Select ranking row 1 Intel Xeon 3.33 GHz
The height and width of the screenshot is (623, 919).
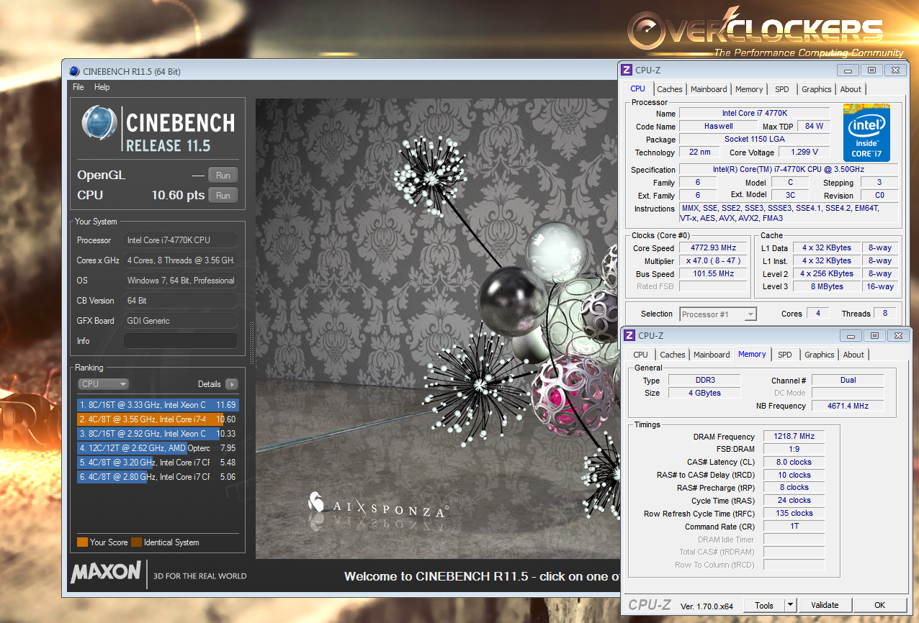(x=157, y=405)
